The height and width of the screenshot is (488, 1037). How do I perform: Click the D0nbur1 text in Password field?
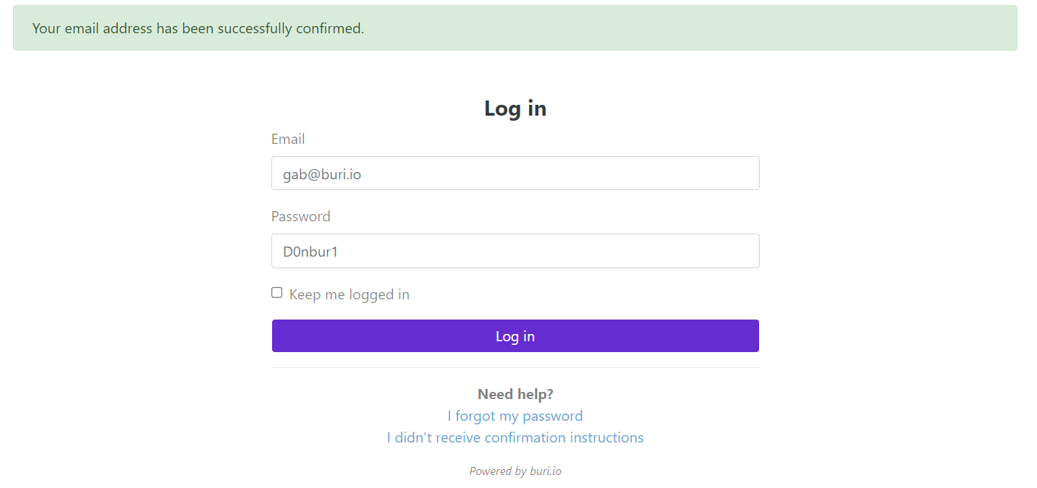click(310, 252)
